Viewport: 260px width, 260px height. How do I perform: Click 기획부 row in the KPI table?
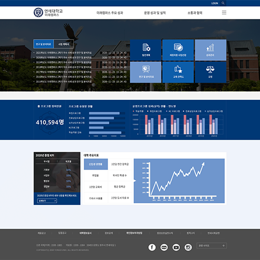(57, 170)
